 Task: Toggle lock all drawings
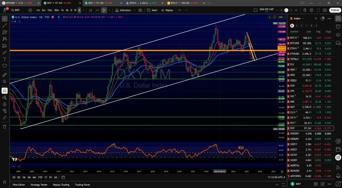point(5,104)
